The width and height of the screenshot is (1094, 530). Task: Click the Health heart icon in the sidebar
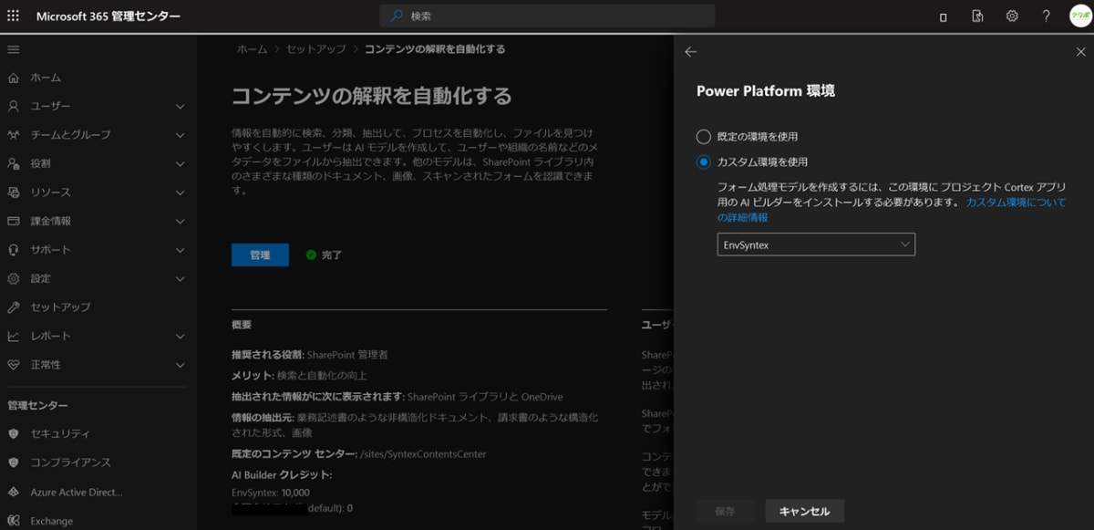point(13,365)
